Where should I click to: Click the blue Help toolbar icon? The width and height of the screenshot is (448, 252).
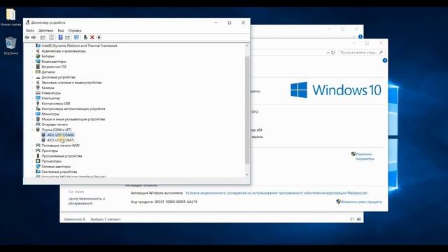tap(60, 37)
